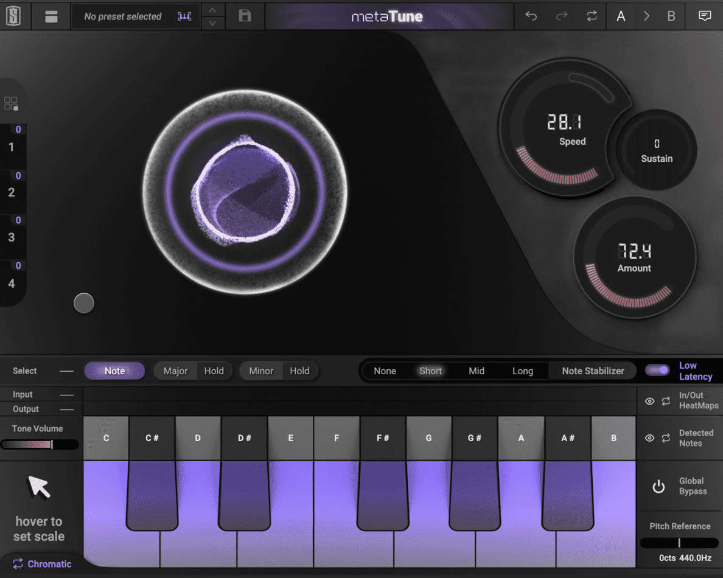Switch to B state
The width and height of the screenshot is (723, 578).
(671, 16)
